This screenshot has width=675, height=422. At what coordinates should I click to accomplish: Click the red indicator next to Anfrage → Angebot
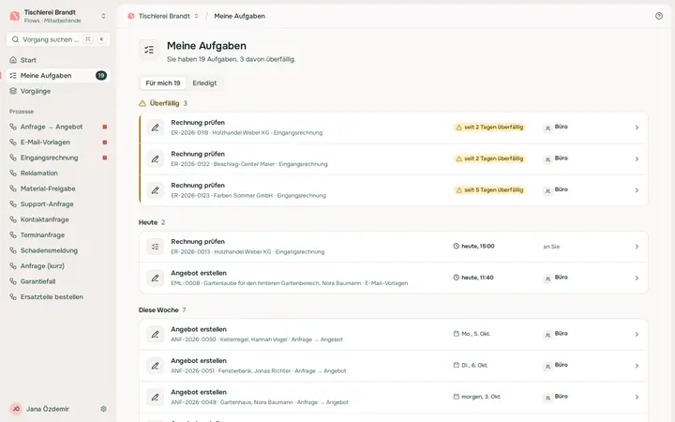105,127
